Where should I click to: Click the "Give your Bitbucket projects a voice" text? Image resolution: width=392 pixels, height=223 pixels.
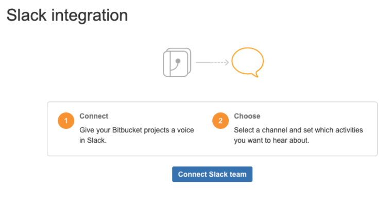(x=137, y=130)
